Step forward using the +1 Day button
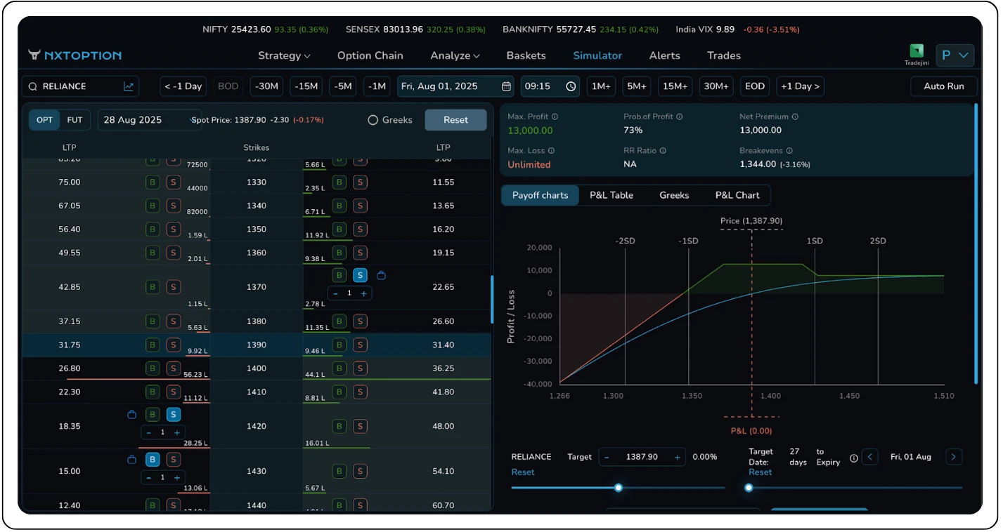1003x532 pixels. (801, 86)
